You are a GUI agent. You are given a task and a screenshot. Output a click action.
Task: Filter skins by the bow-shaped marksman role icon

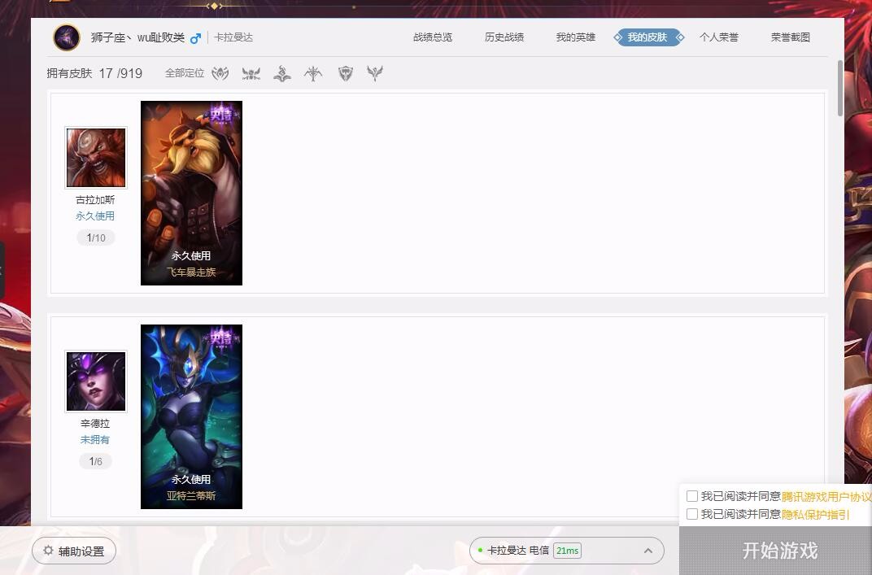(313, 73)
